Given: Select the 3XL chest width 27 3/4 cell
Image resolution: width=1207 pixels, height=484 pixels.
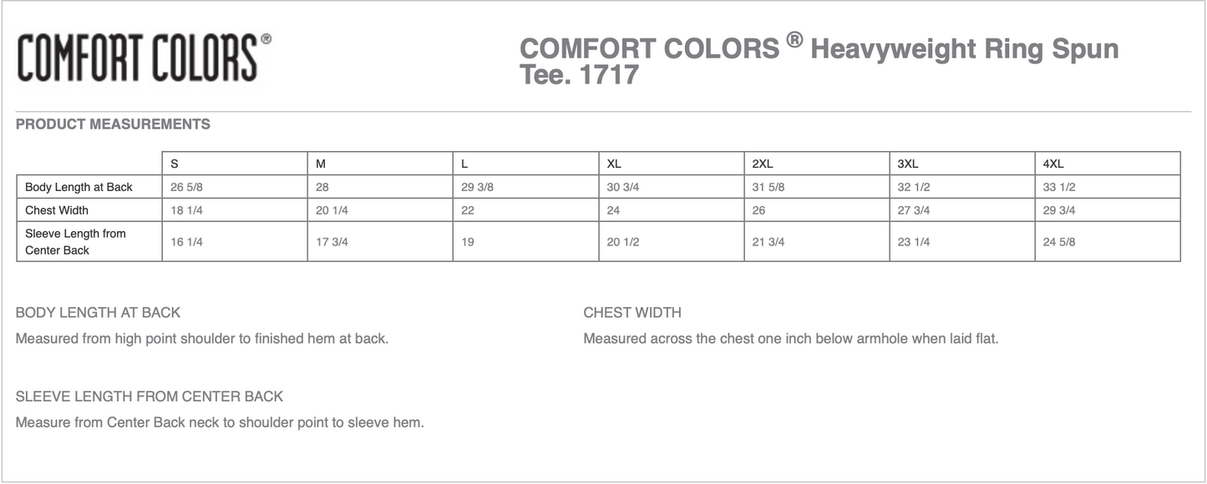Looking at the screenshot, I should pyautogui.click(x=915, y=210).
